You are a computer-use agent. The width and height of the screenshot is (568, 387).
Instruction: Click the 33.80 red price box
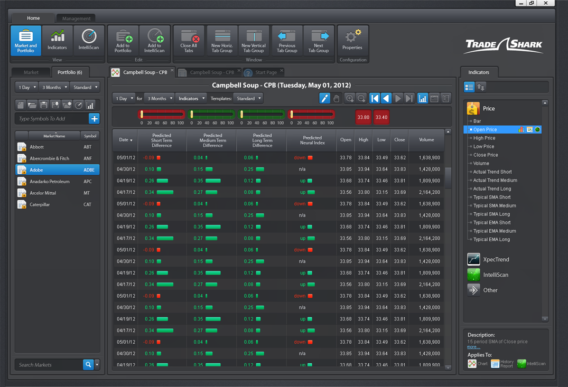pyautogui.click(x=364, y=117)
